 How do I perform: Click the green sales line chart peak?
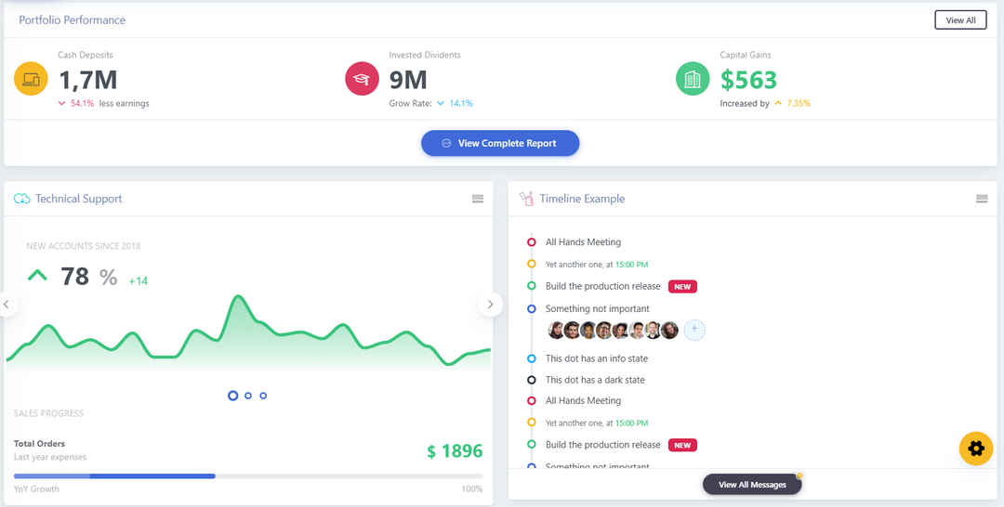(x=238, y=296)
